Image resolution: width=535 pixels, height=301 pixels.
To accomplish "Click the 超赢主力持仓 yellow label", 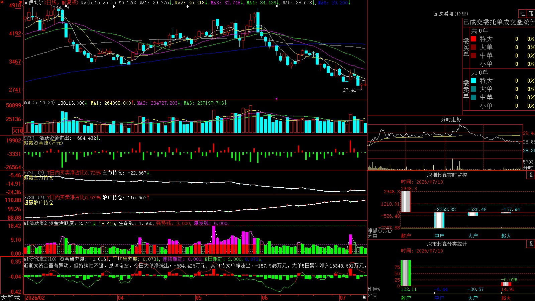I will pyautogui.click(x=38, y=178).
